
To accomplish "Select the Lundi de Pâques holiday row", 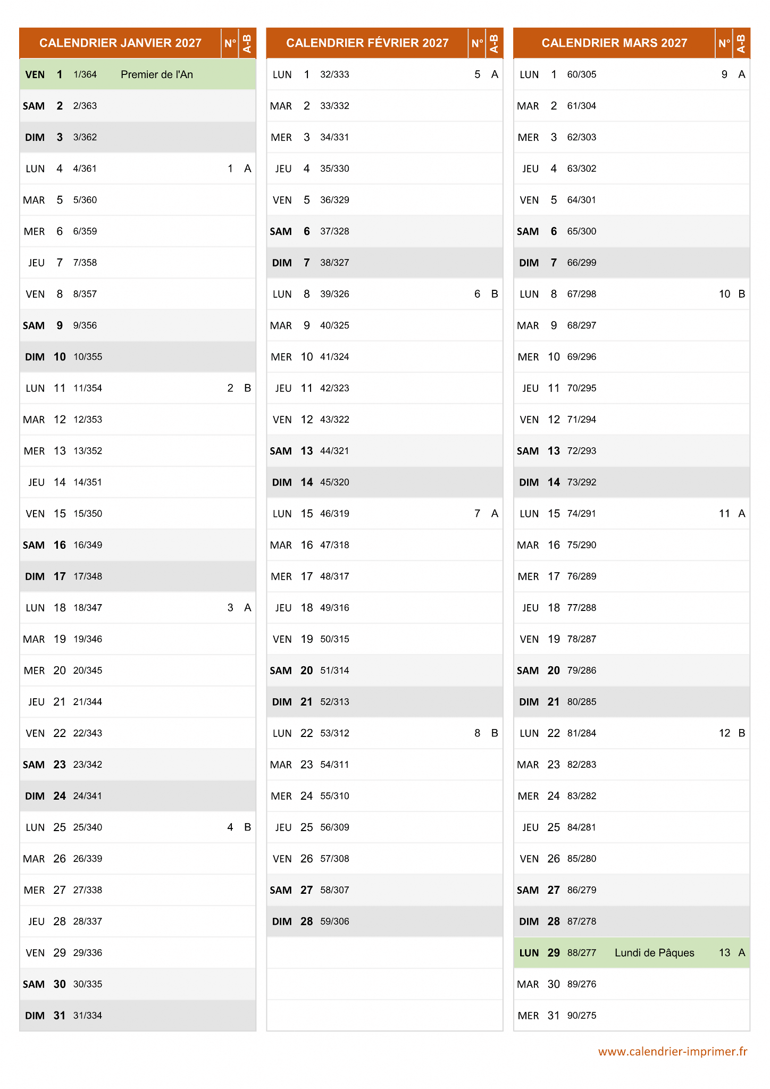I will (x=631, y=952).
